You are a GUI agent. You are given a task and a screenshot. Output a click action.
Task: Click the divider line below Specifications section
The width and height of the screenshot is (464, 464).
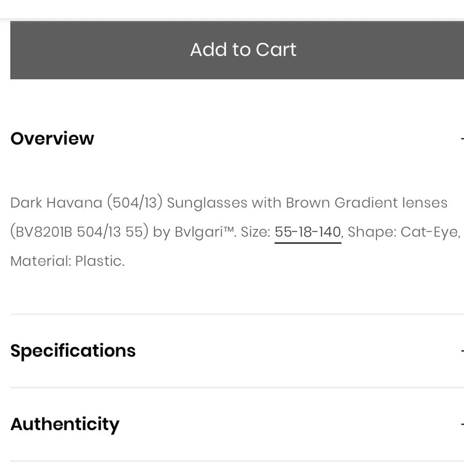[237, 387]
